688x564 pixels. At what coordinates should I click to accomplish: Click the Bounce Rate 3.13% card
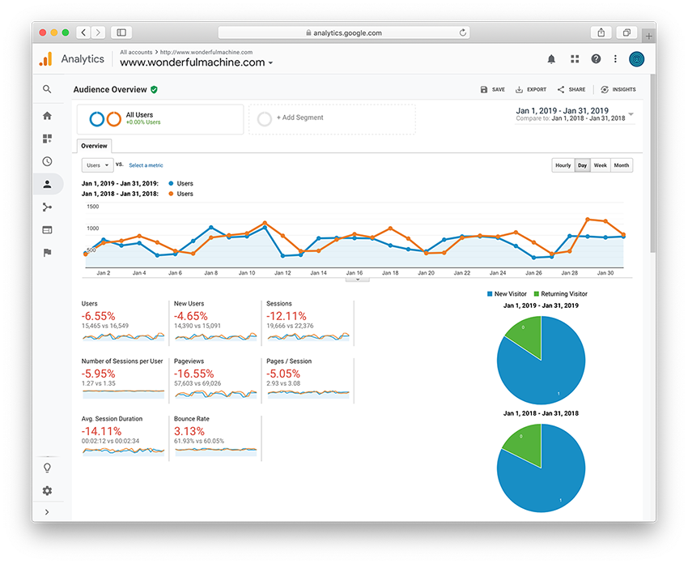point(215,438)
